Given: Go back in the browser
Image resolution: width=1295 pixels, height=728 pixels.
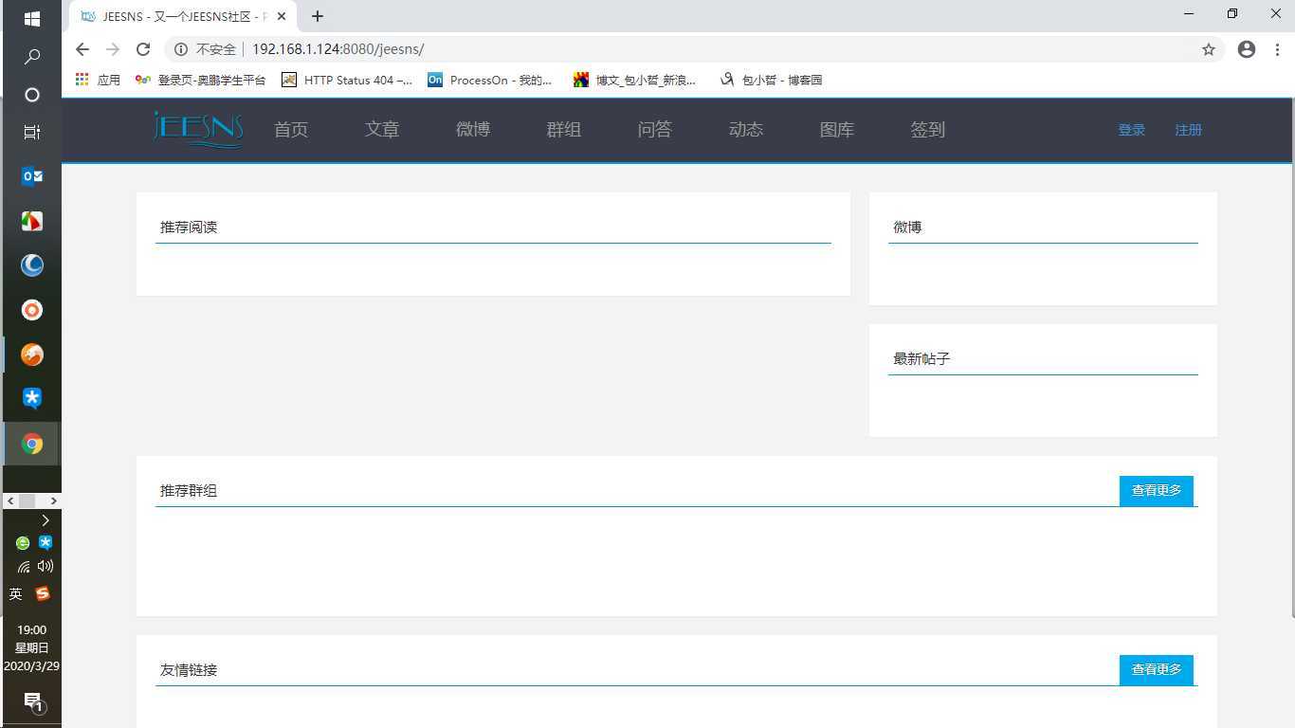Looking at the screenshot, I should 82,49.
